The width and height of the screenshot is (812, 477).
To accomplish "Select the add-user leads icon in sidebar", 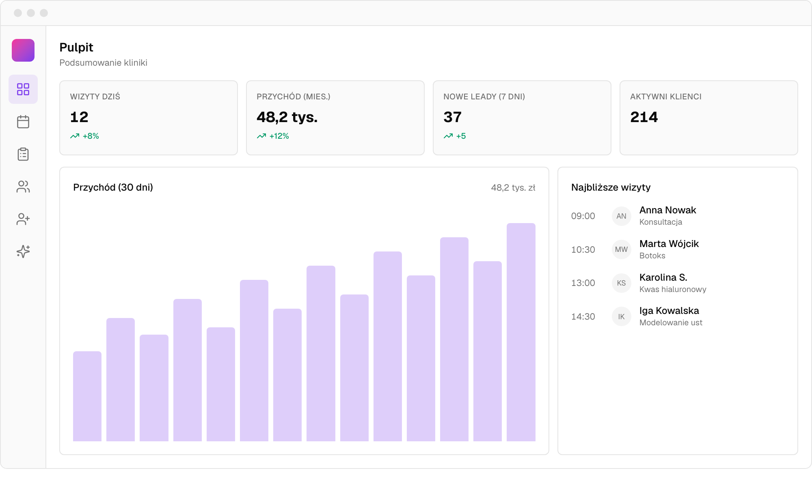I will (x=23, y=219).
